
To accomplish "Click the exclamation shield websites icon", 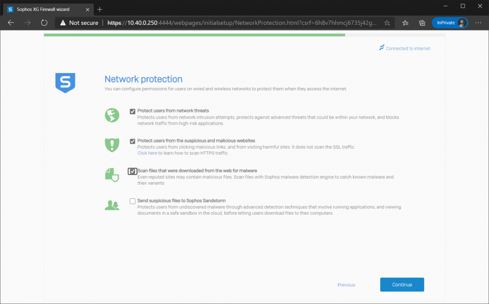I will point(112,145).
